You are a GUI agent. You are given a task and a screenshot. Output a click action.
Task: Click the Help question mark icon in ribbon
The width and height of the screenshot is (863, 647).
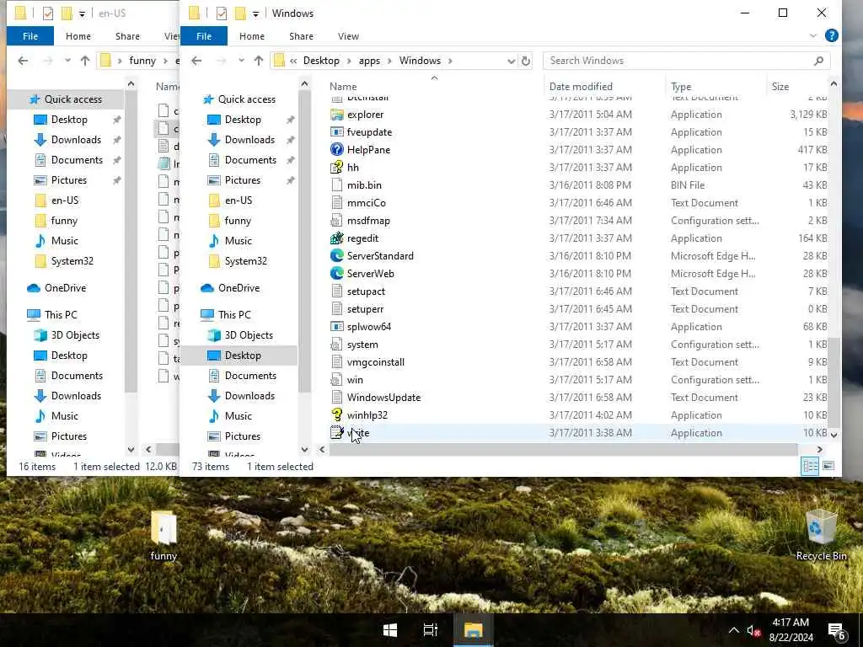point(832,35)
